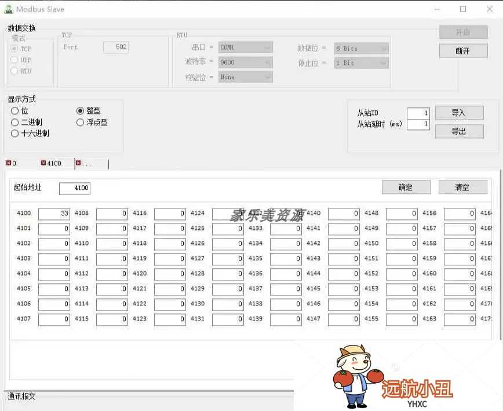Click the value field for register 4155
This screenshot has width=503, height=411.
click(x=402, y=319)
